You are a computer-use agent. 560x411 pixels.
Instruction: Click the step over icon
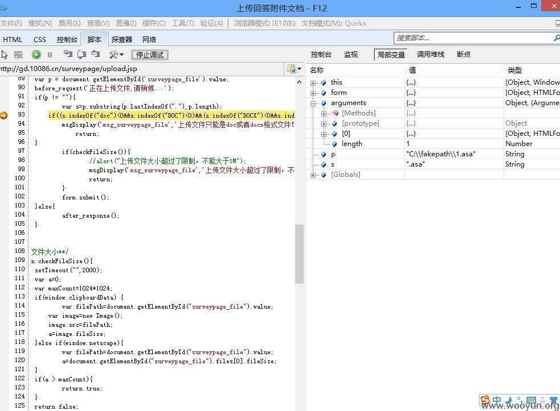point(82,54)
